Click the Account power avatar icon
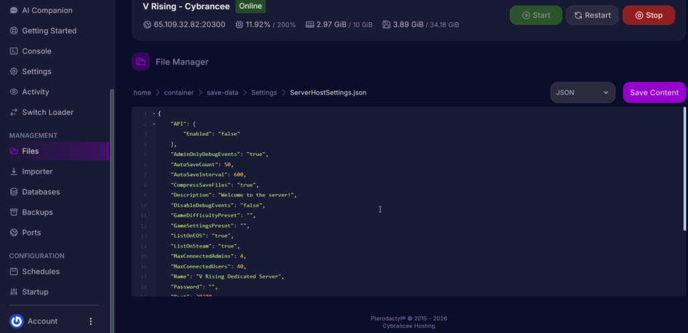688x333 pixels. point(17,321)
